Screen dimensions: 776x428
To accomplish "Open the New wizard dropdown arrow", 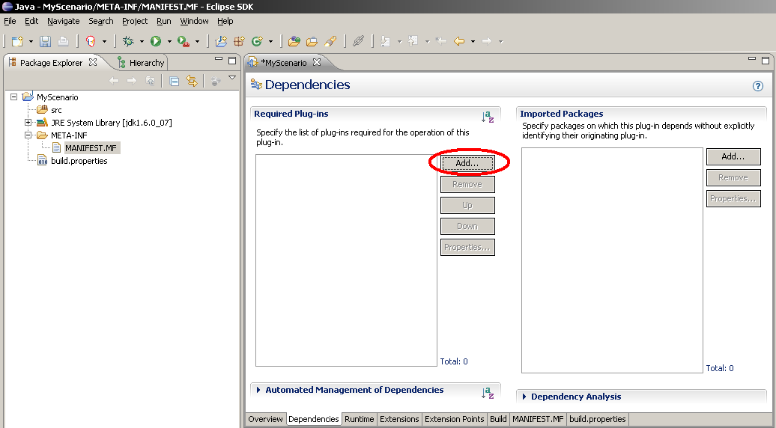I will 31,41.
